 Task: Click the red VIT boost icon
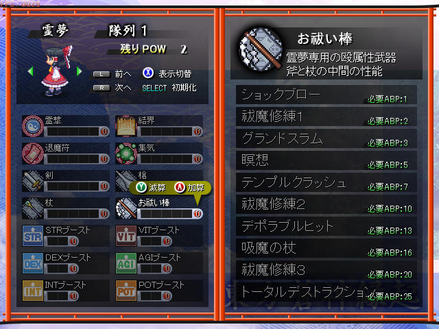click(126, 236)
